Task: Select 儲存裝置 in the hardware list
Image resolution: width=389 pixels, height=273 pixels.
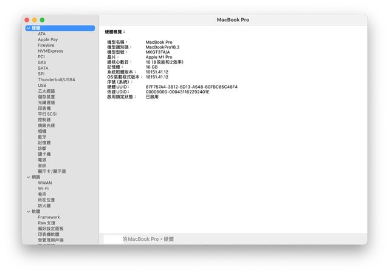Action: pyautogui.click(x=46, y=97)
